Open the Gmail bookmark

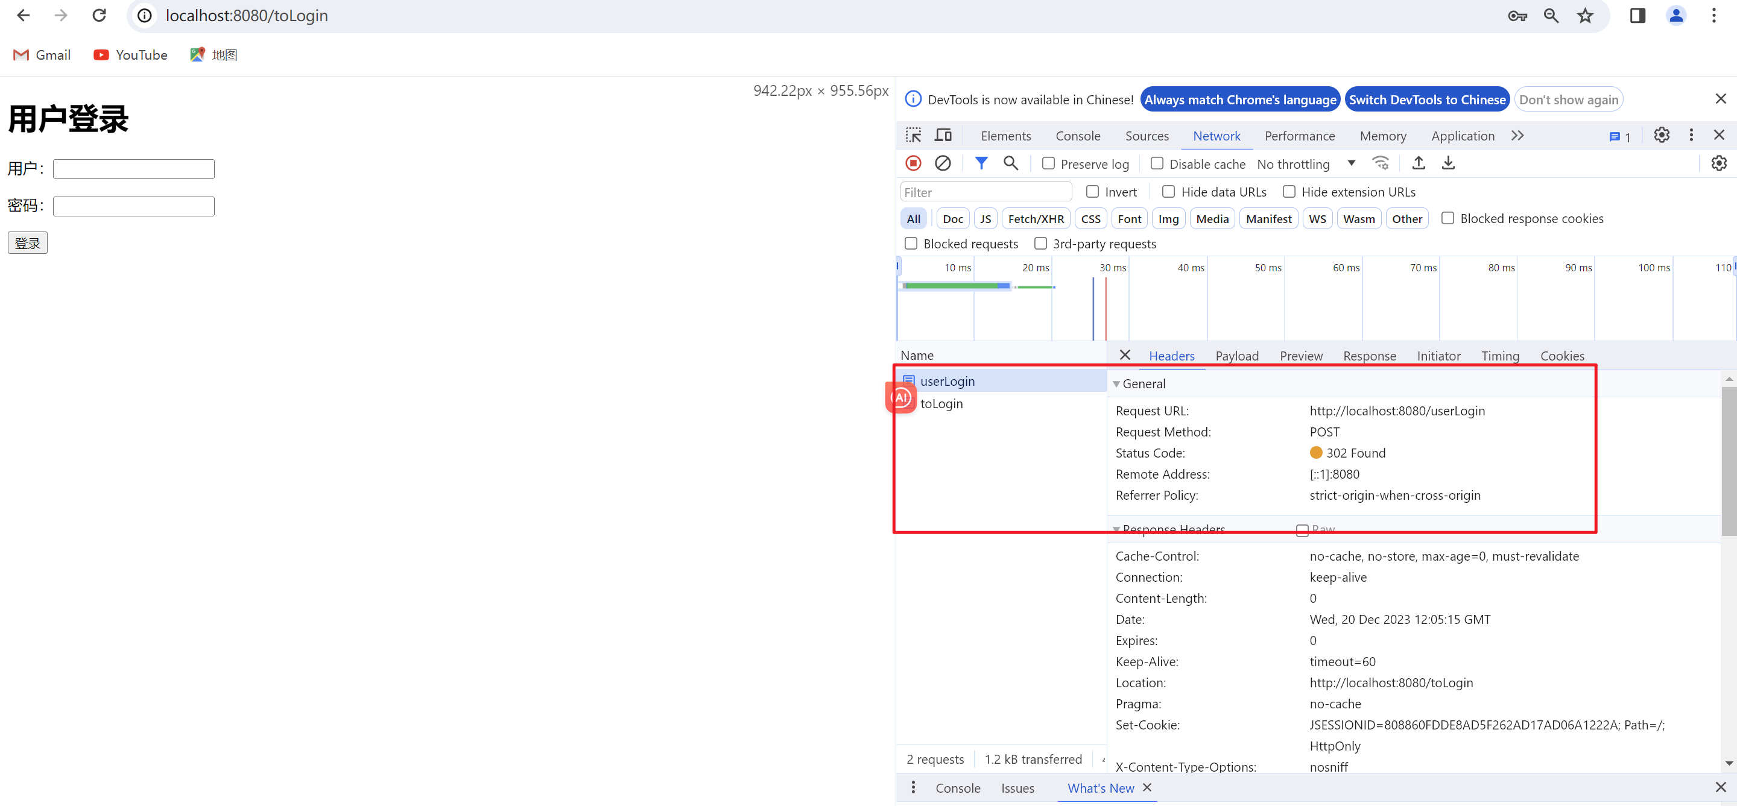tap(42, 55)
